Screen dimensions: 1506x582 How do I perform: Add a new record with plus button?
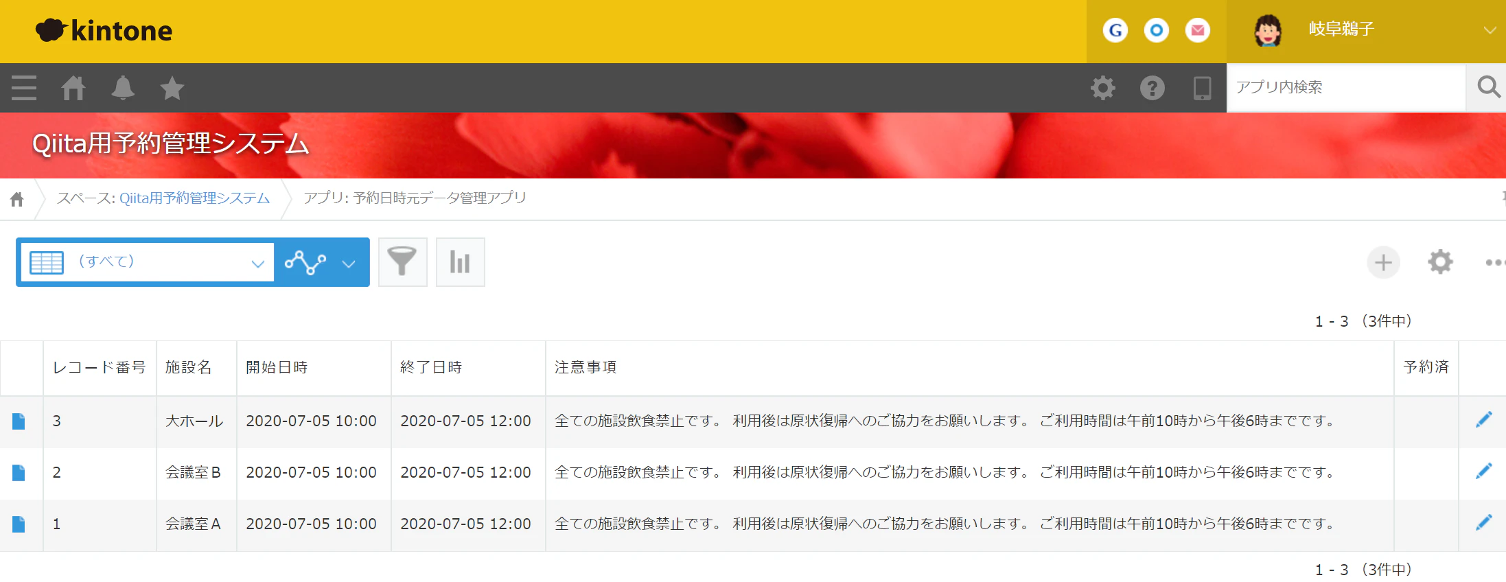(x=1383, y=262)
